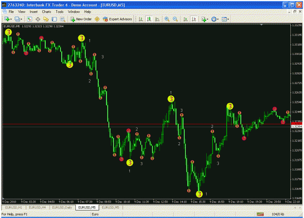Switch to the EURUSD,H4 chart tab
Image resolution: width=304 pixels, height=218 pixels.
(x=37, y=207)
